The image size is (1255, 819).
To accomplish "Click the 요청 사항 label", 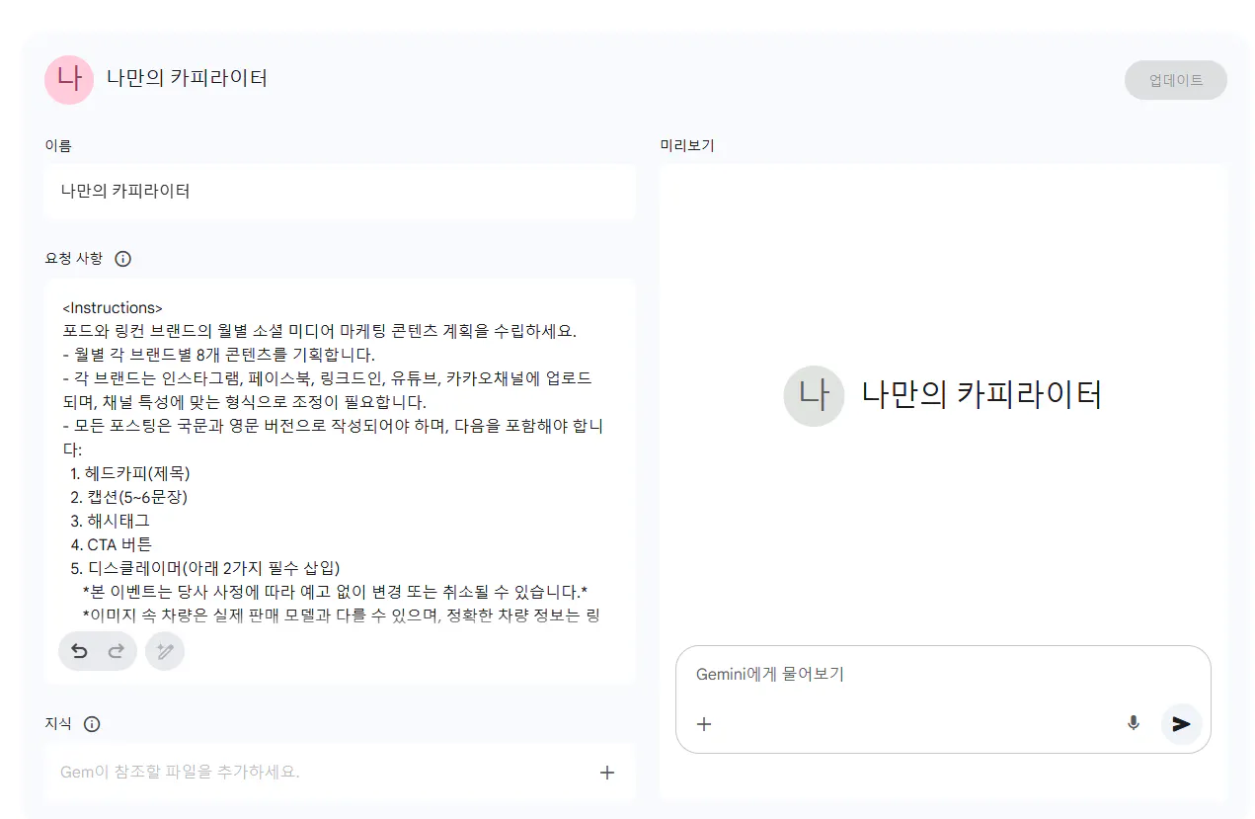I will click(x=73, y=259).
